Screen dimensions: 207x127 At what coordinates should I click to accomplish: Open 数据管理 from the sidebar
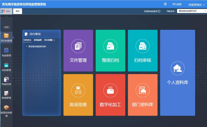coord(6,95)
